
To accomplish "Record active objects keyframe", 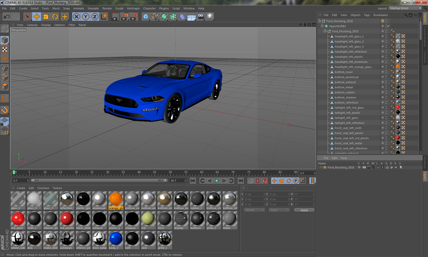I will coord(250,181).
